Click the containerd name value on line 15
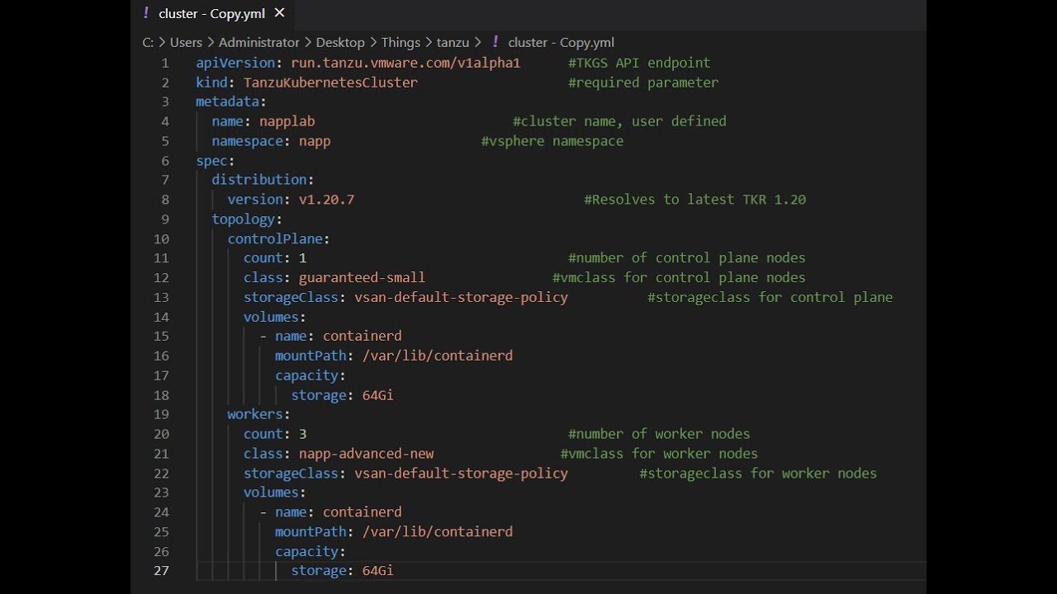The width and height of the screenshot is (1057, 594). pyautogui.click(x=362, y=337)
